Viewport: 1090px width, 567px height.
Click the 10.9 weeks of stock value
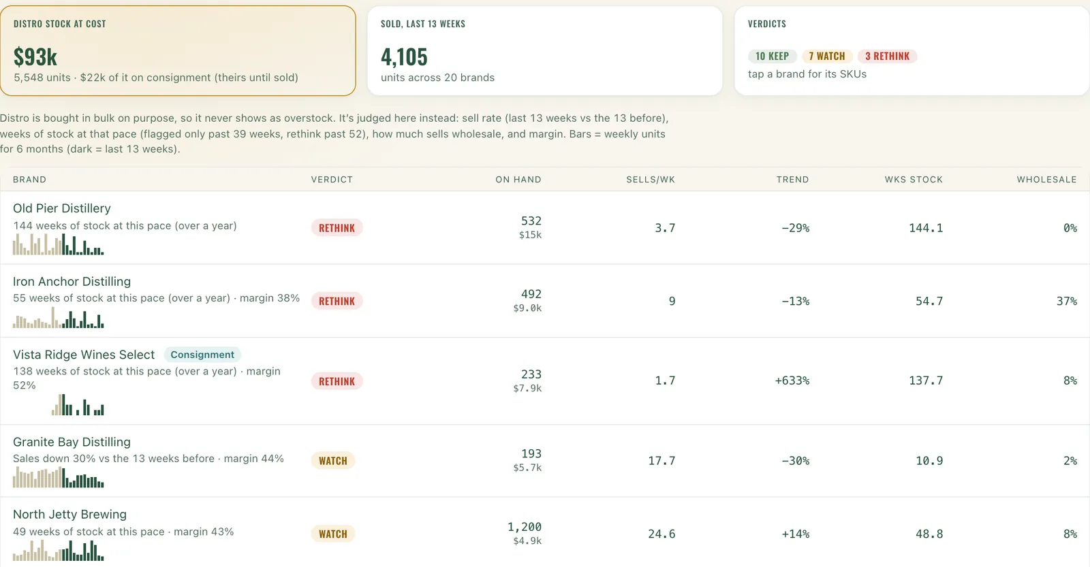pyautogui.click(x=929, y=461)
